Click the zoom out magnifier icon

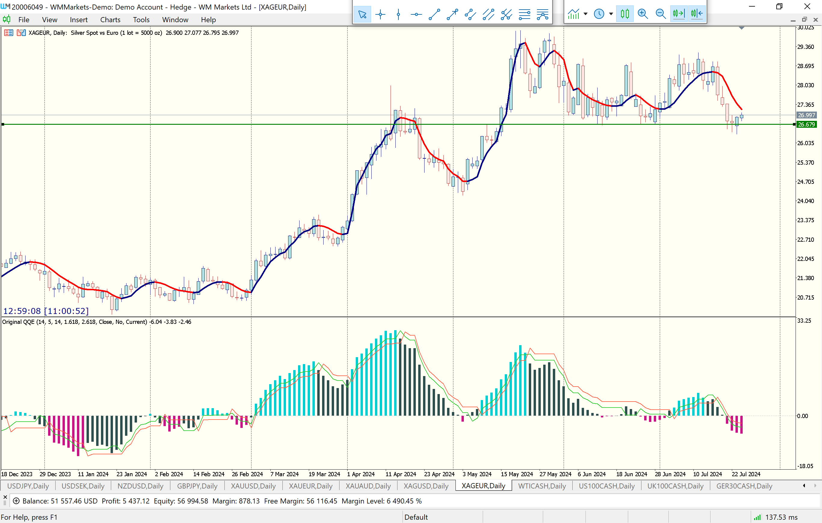[661, 13]
